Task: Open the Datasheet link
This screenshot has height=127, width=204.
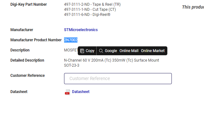Action: (81, 92)
